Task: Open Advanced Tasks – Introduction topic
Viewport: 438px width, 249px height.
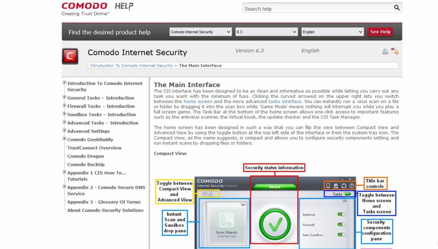Action: tap(103, 123)
